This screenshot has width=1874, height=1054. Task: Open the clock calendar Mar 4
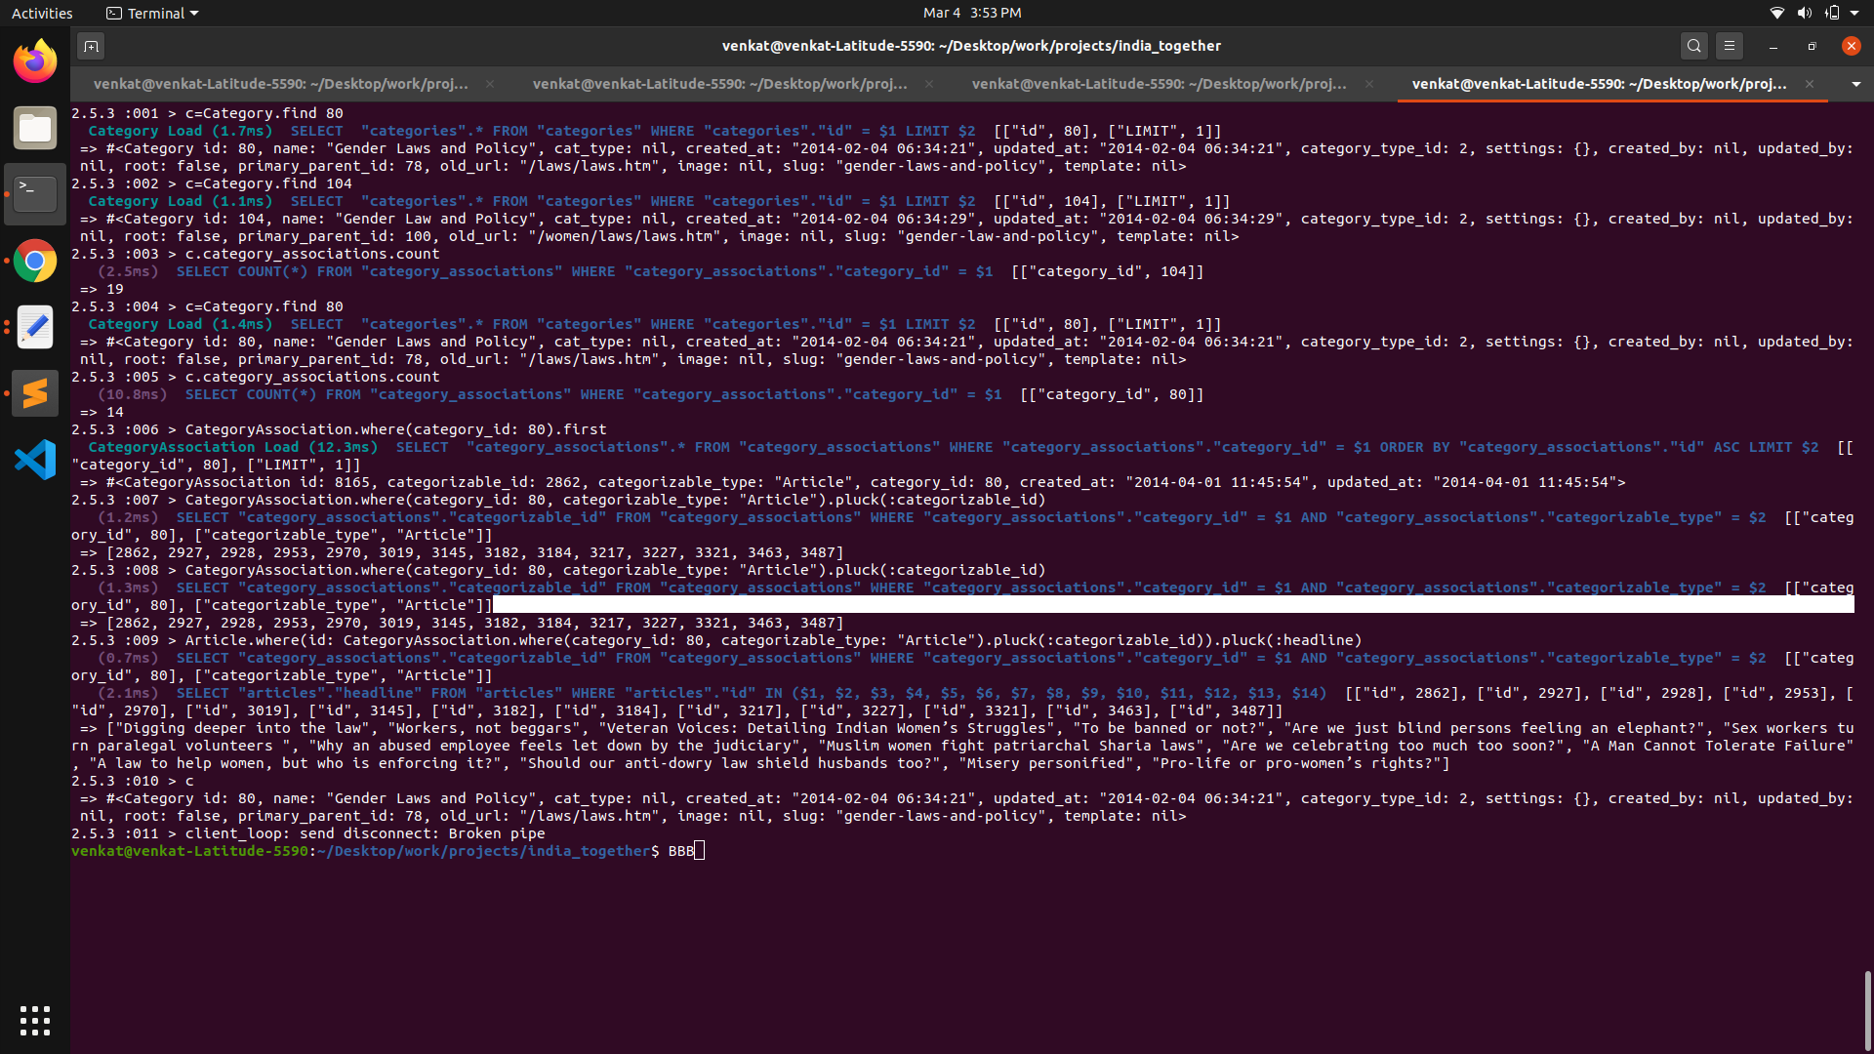tap(971, 13)
